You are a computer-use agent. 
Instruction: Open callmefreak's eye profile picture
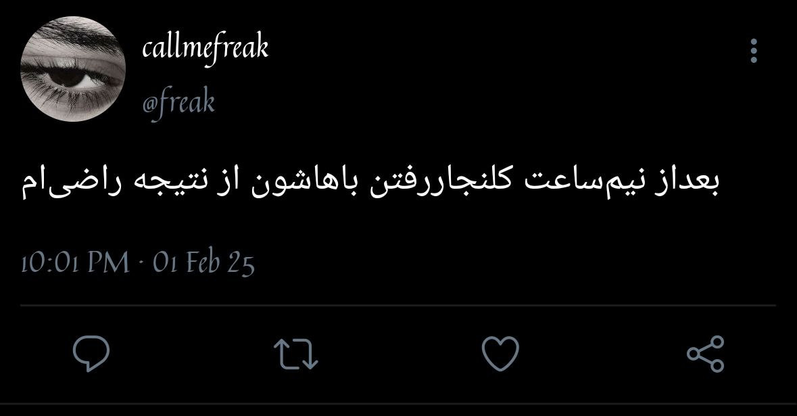[73, 69]
